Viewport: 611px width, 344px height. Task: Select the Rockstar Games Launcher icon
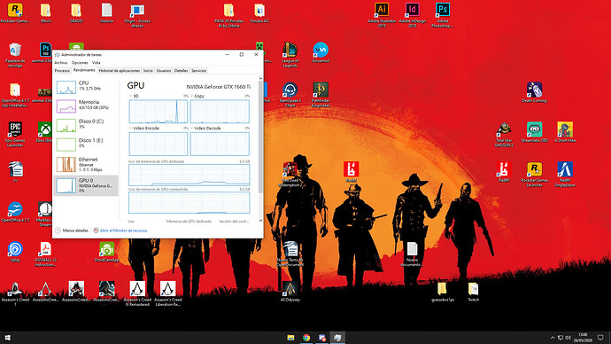(534, 175)
